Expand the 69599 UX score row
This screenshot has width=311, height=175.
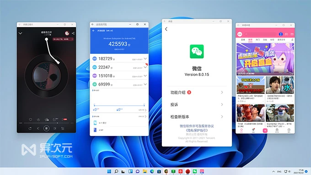click(145, 84)
